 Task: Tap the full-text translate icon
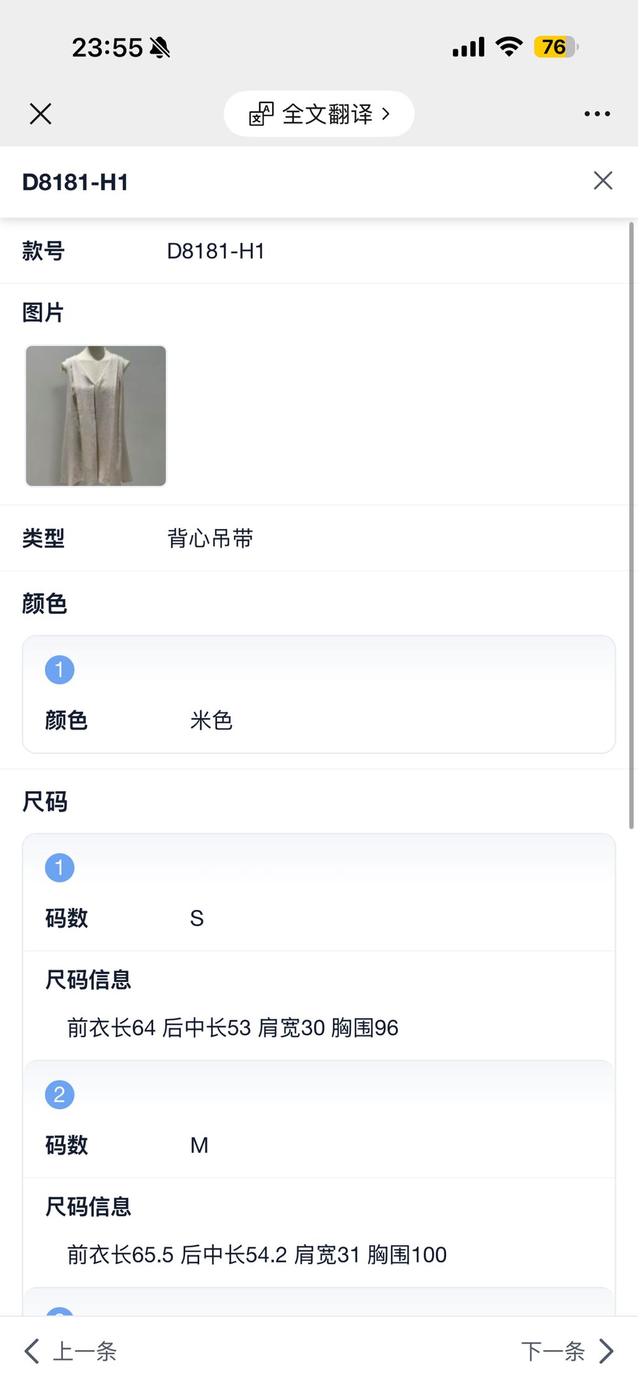tap(261, 114)
